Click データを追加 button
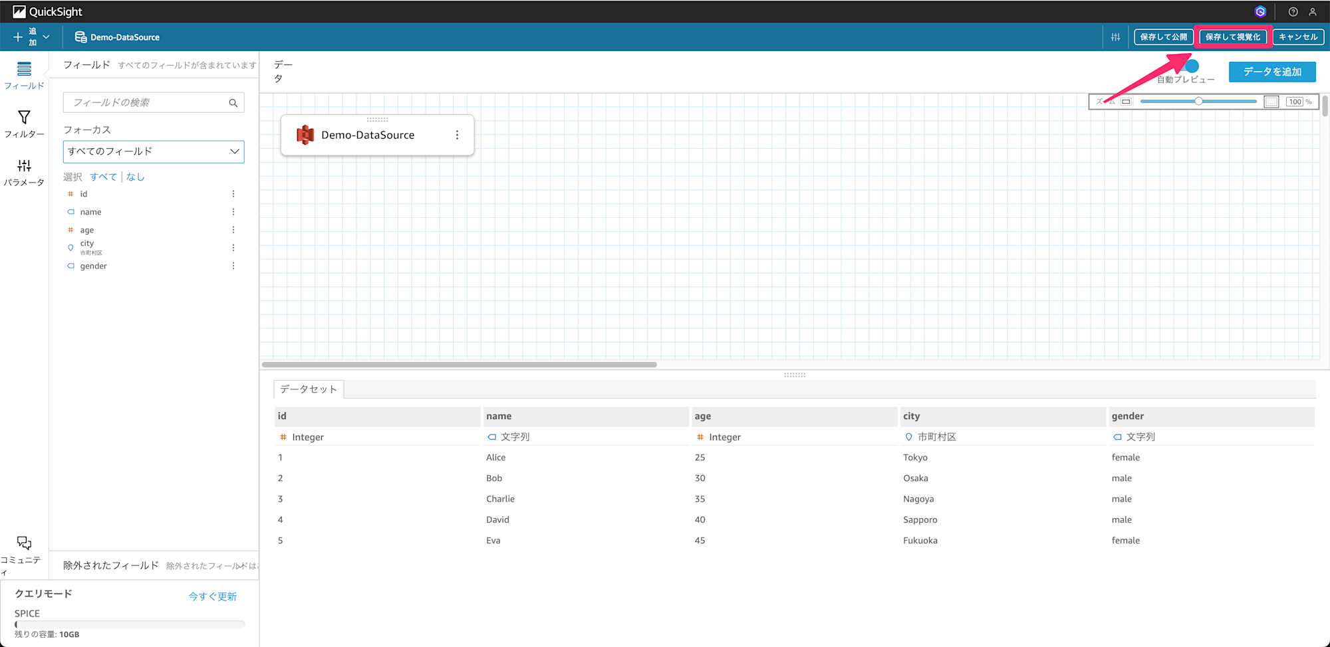Screen dimensions: 1330x647 click(1271, 72)
